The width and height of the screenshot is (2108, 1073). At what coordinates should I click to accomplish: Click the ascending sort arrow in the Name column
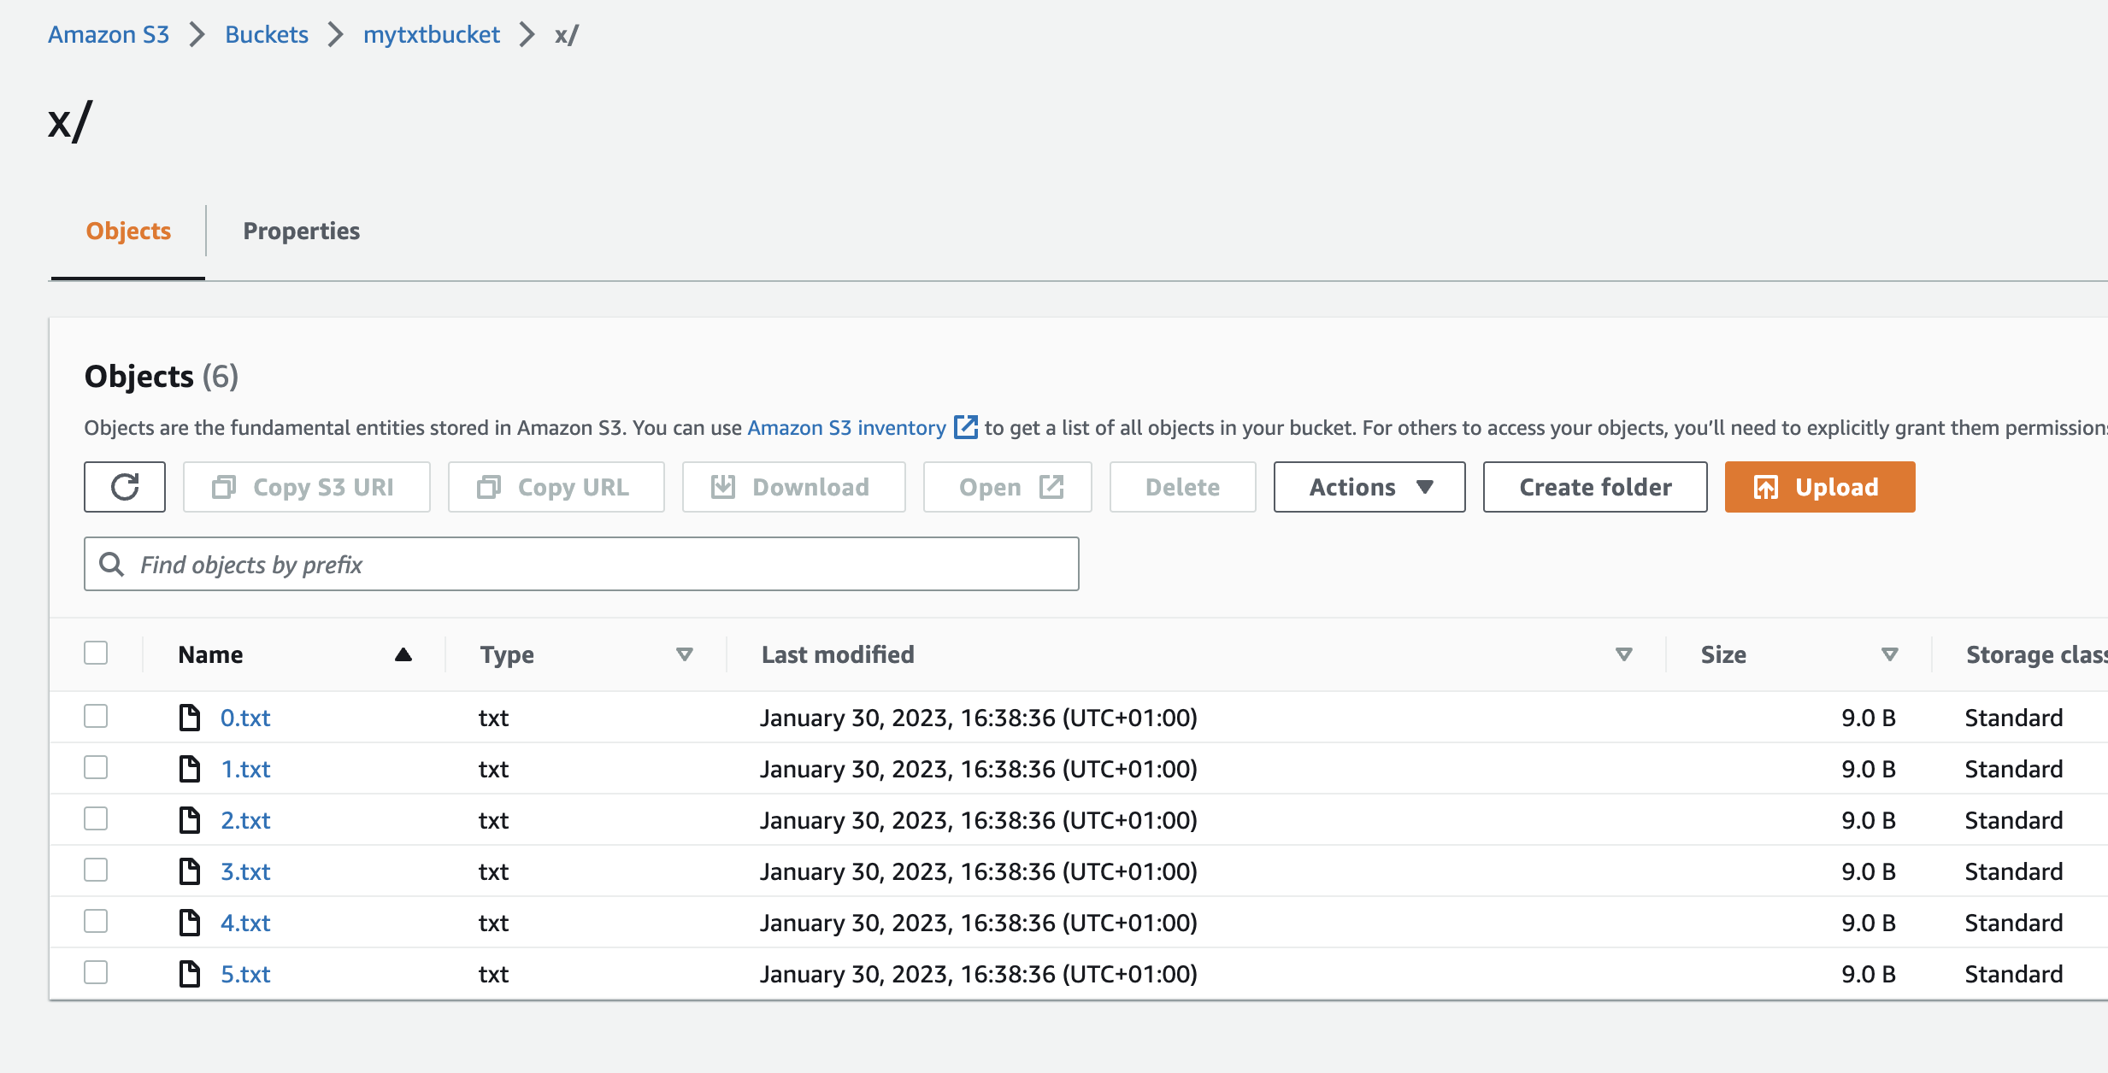pyautogui.click(x=403, y=654)
